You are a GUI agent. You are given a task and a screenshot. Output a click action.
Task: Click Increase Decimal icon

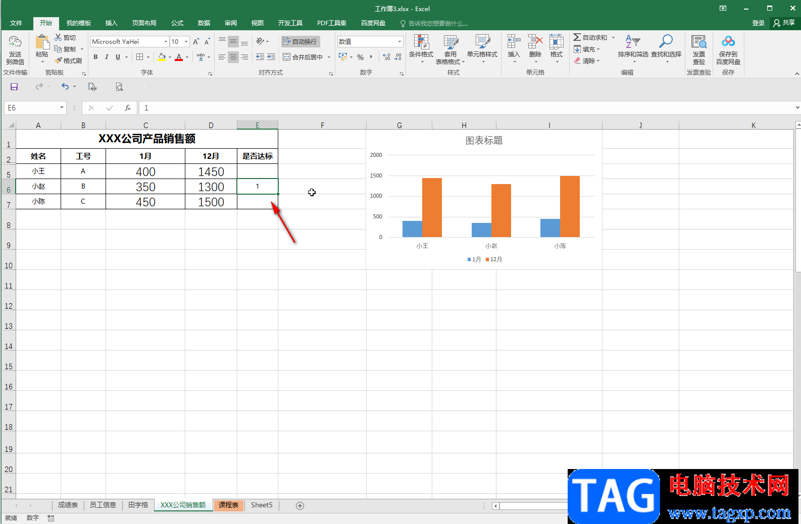coord(386,57)
